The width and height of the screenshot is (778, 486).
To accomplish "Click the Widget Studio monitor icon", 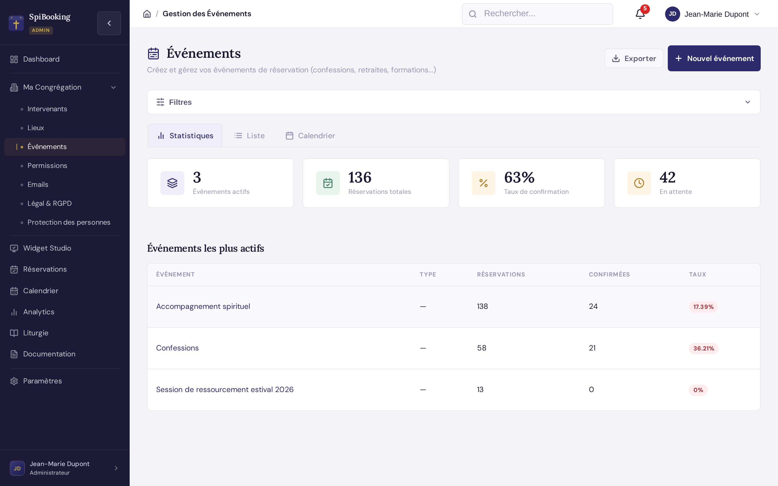I will (14, 248).
